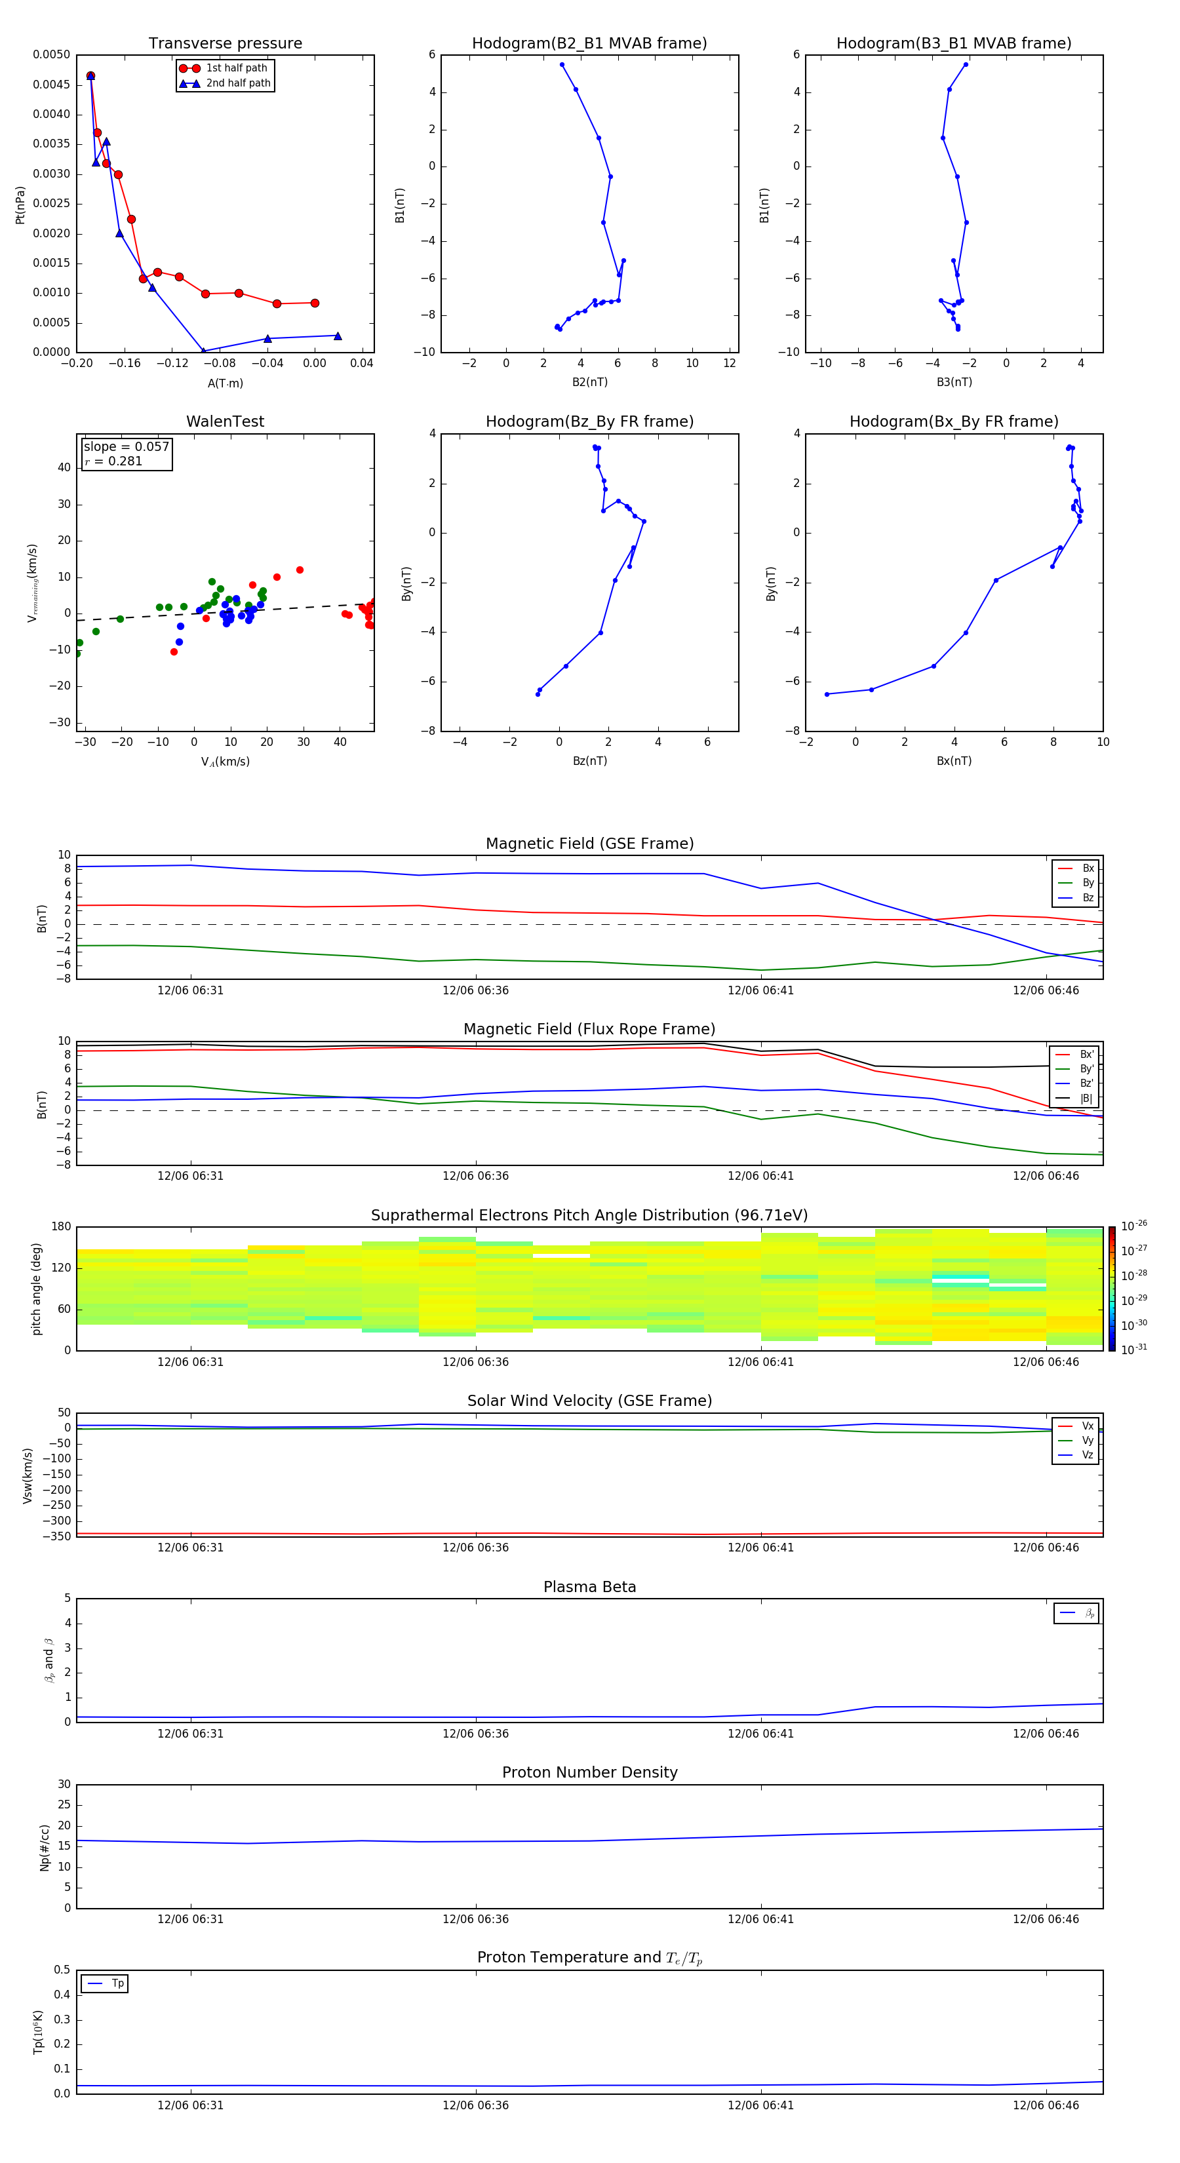The width and height of the screenshot is (1180, 2163).
Task: Click the 'Magnetic Field (Flux Rope Frame)' title
Action: point(589,1030)
